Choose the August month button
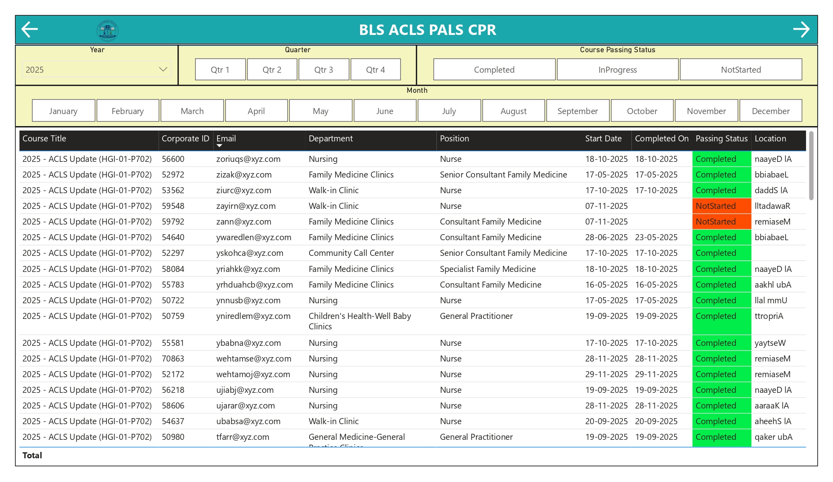The width and height of the screenshot is (833, 482). pos(513,111)
